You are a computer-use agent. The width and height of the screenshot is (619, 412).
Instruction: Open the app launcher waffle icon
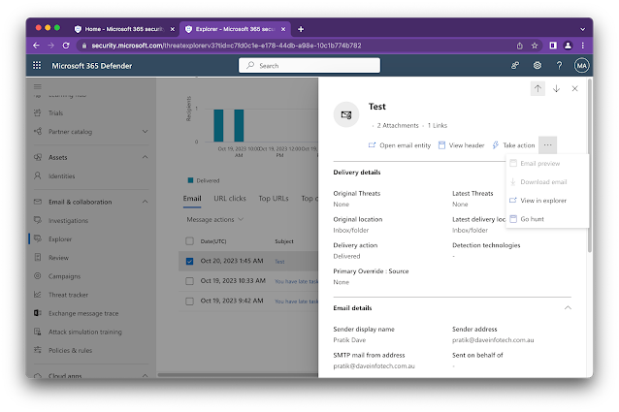(x=37, y=66)
